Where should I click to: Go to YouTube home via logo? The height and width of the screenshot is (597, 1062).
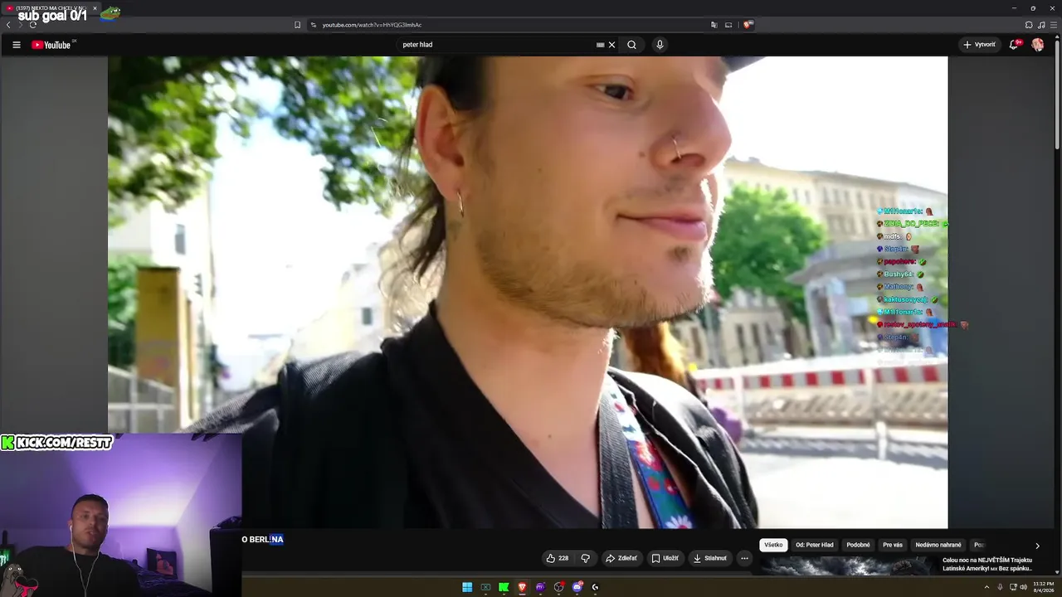click(51, 45)
